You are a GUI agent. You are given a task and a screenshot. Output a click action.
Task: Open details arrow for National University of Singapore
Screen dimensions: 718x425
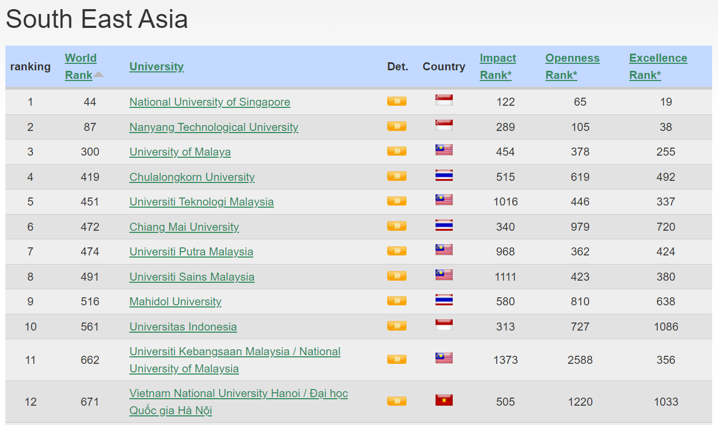pyautogui.click(x=397, y=101)
